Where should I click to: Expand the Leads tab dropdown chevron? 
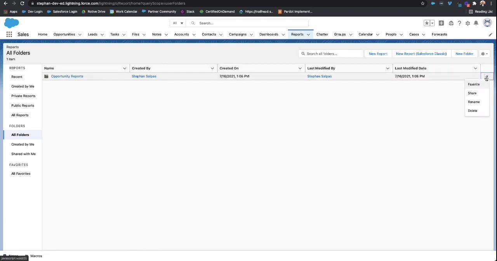click(x=102, y=35)
